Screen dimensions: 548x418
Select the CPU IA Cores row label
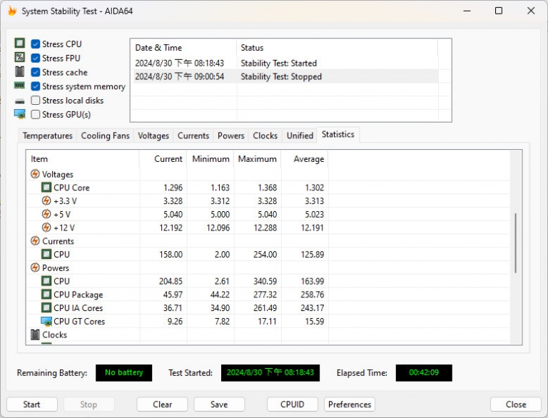[x=78, y=308]
